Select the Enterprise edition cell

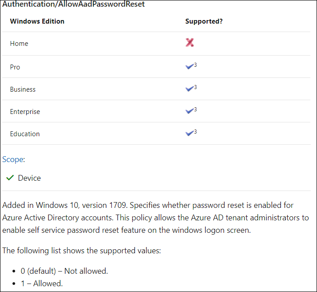pyautogui.click(x=25, y=112)
